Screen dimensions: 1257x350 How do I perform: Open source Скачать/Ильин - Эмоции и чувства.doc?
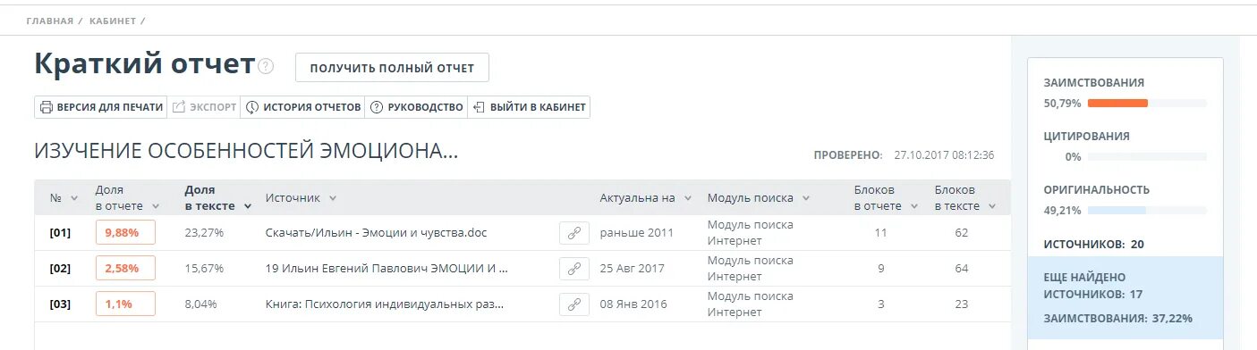pos(376,233)
